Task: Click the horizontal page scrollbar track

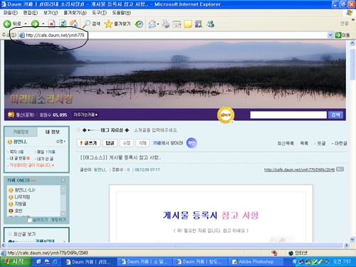Action: (x=174, y=245)
